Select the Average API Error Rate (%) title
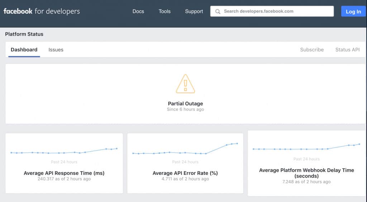Image resolution: width=367 pixels, height=202 pixels. [x=185, y=173]
